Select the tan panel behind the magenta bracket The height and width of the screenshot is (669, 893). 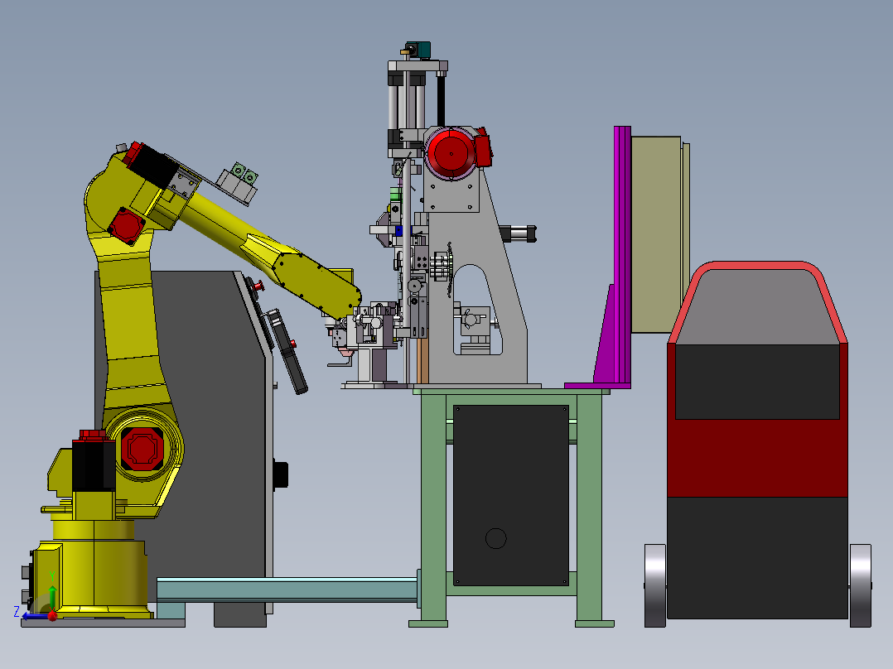click(x=656, y=234)
